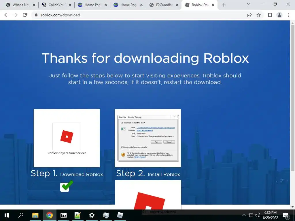This screenshot has height=221, width=295.
Task: Switch to the second Home Page tab
Action: 126,5
